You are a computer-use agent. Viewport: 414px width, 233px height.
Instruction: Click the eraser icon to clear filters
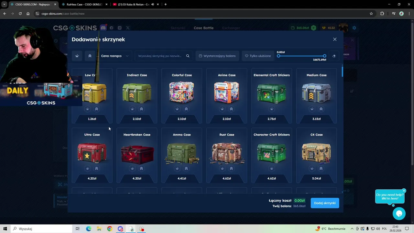coord(334,56)
